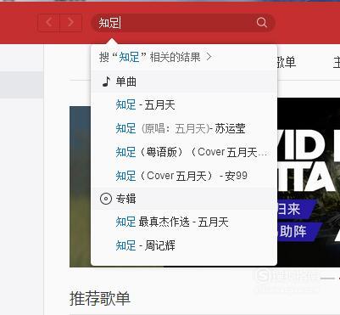
Task: Open album 知足 最真杰作选 - 五月天
Action: click(184, 222)
